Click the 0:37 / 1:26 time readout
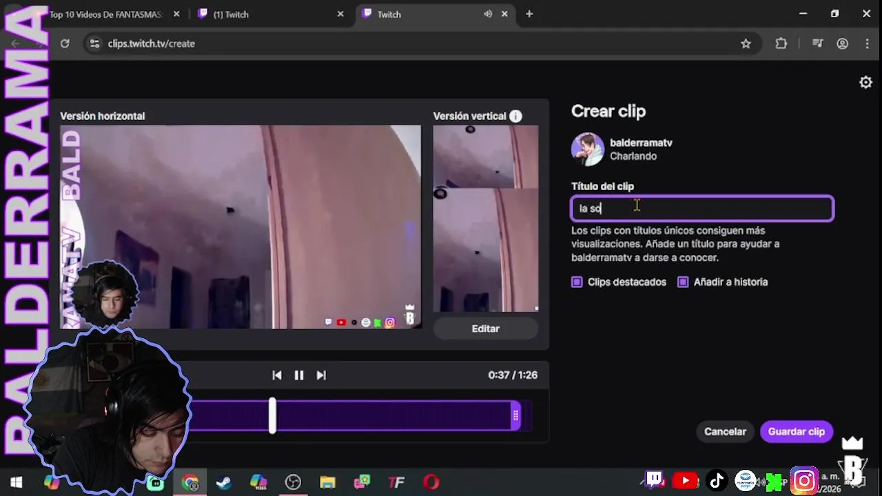882x496 pixels. click(513, 375)
